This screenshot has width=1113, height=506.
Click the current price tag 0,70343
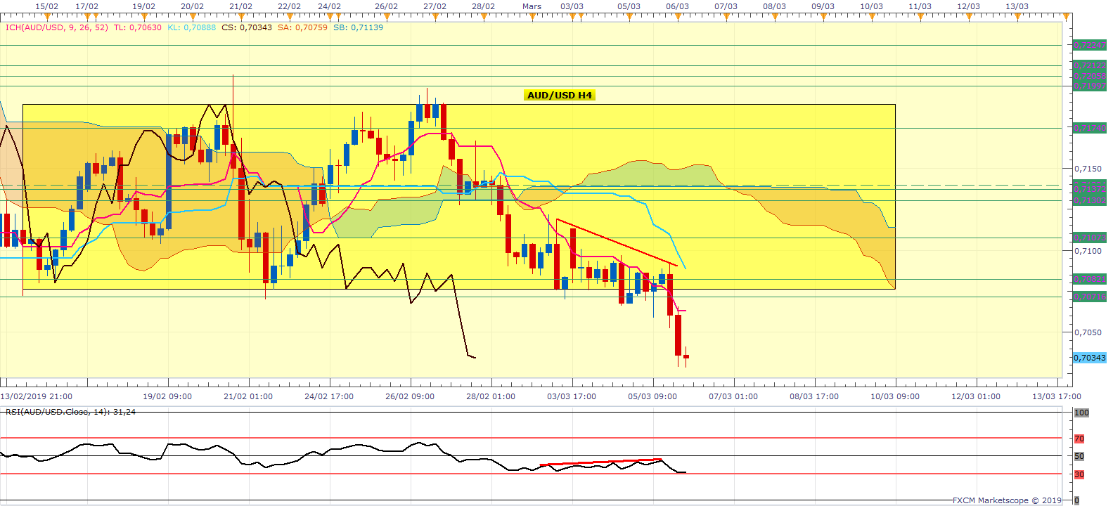pyautogui.click(x=1089, y=358)
